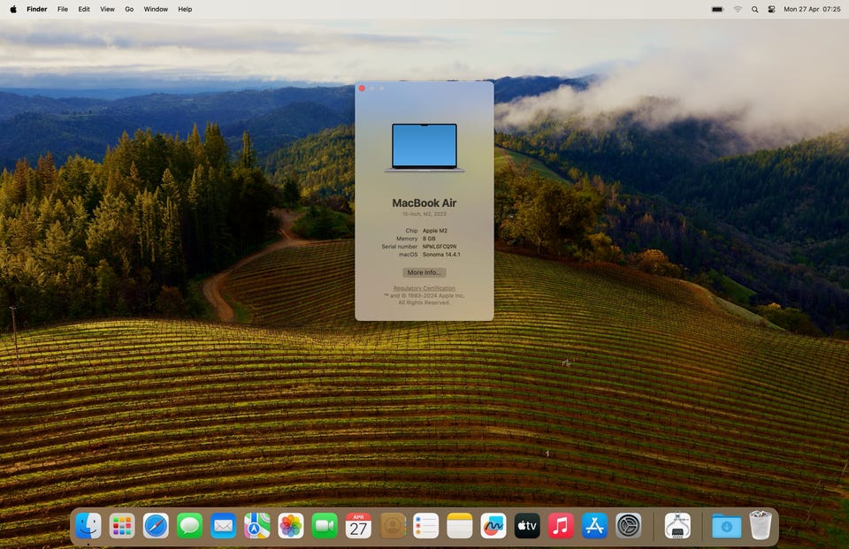Open the Window menu
The height and width of the screenshot is (549, 849).
tap(156, 9)
